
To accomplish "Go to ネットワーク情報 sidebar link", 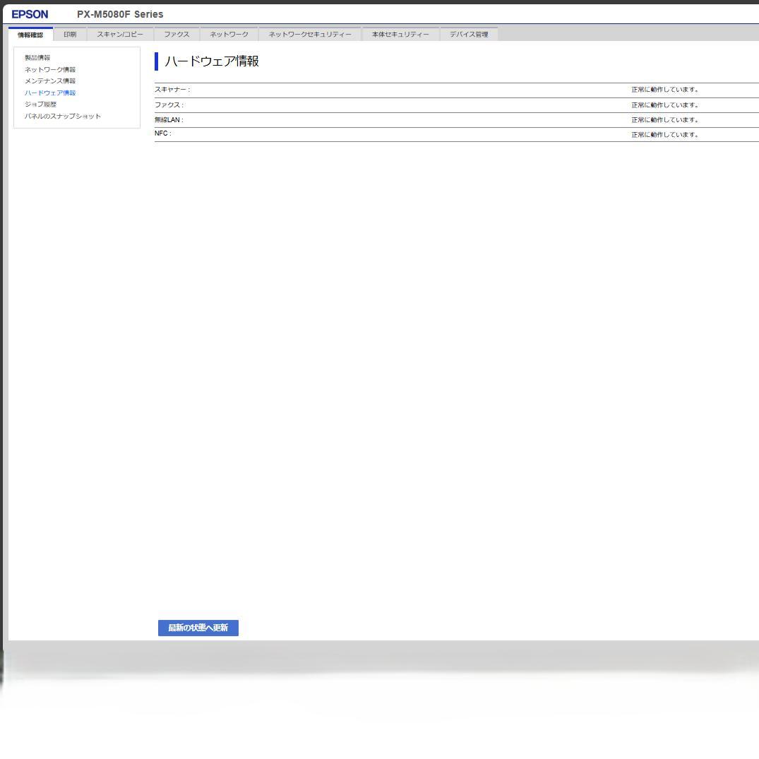I will coord(49,69).
